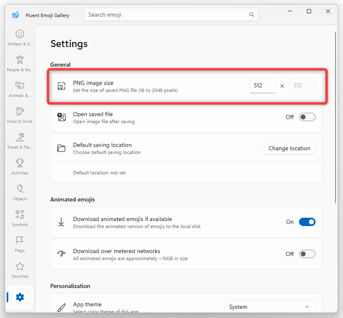Open the People & Body category

pyautogui.click(x=20, y=64)
